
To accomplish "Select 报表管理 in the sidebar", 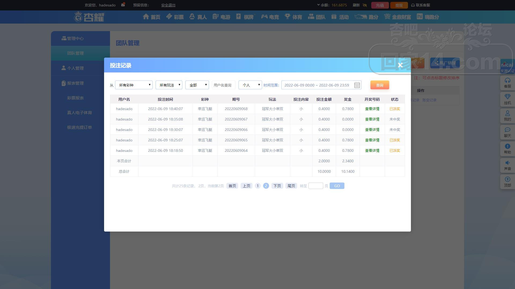I will pyautogui.click(x=80, y=83).
